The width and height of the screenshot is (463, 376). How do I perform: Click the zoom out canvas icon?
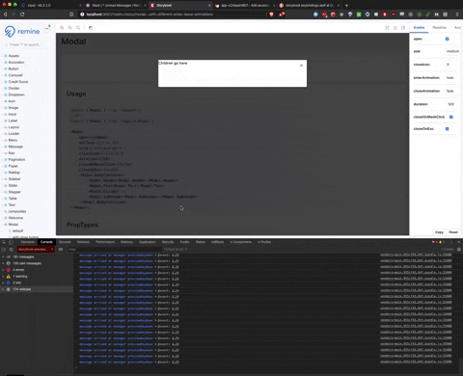[x=69, y=28]
